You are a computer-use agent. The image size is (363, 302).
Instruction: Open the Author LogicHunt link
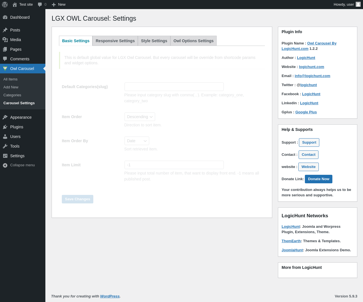coord(306,58)
